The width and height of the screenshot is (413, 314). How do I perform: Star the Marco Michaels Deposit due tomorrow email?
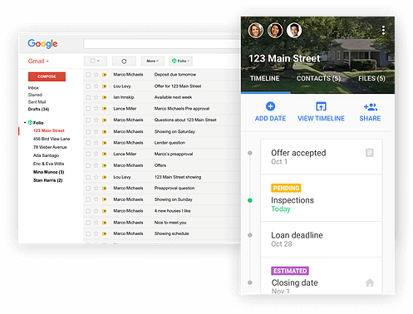tap(96, 75)
